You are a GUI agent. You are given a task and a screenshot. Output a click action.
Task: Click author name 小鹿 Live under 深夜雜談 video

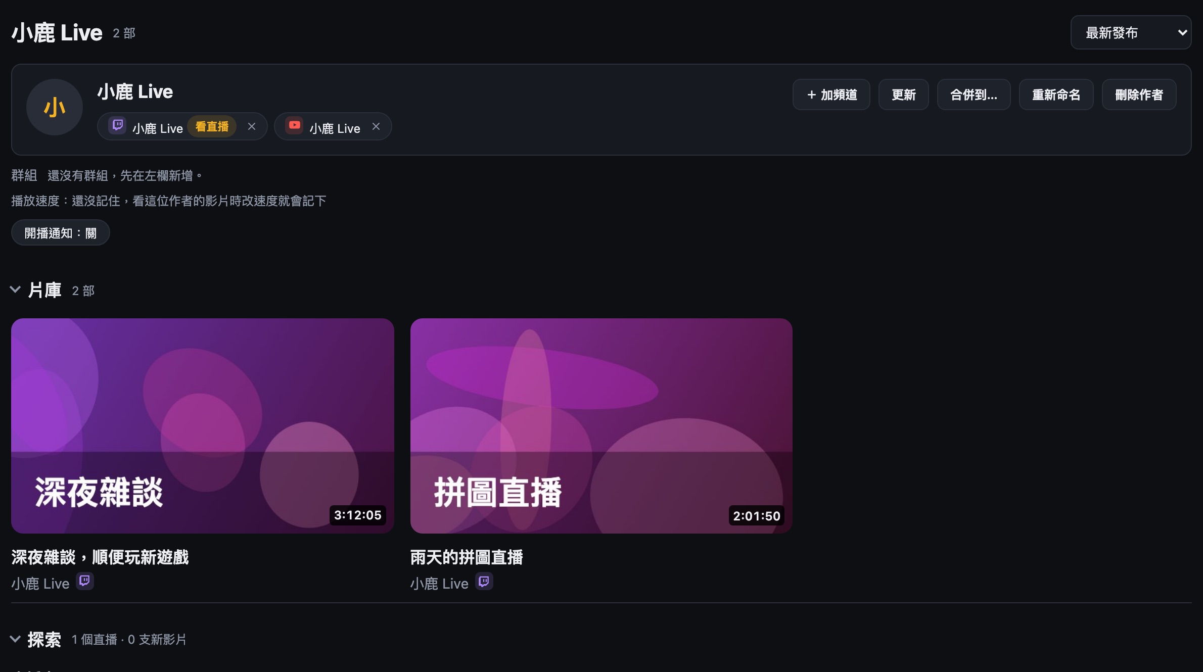pyautogui.click(x=40, y=584)
